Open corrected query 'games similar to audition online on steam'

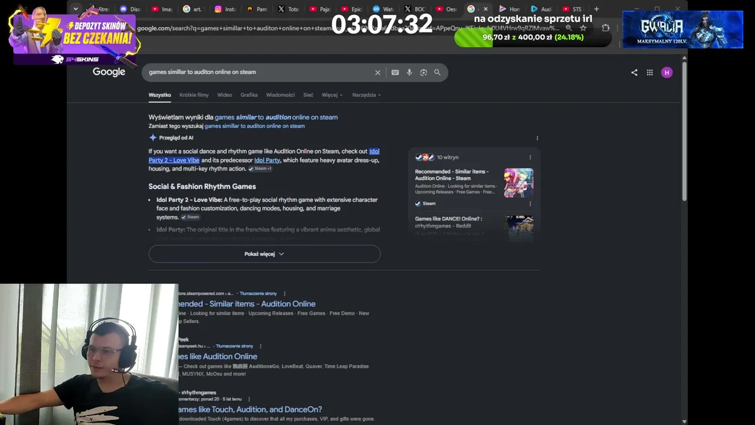pyautogui.click(x=276, y=117)
